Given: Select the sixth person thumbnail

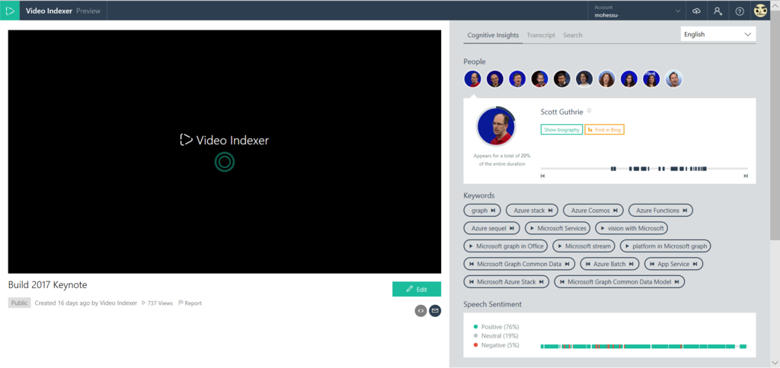Looking at the screenshot, I should 584,78.
